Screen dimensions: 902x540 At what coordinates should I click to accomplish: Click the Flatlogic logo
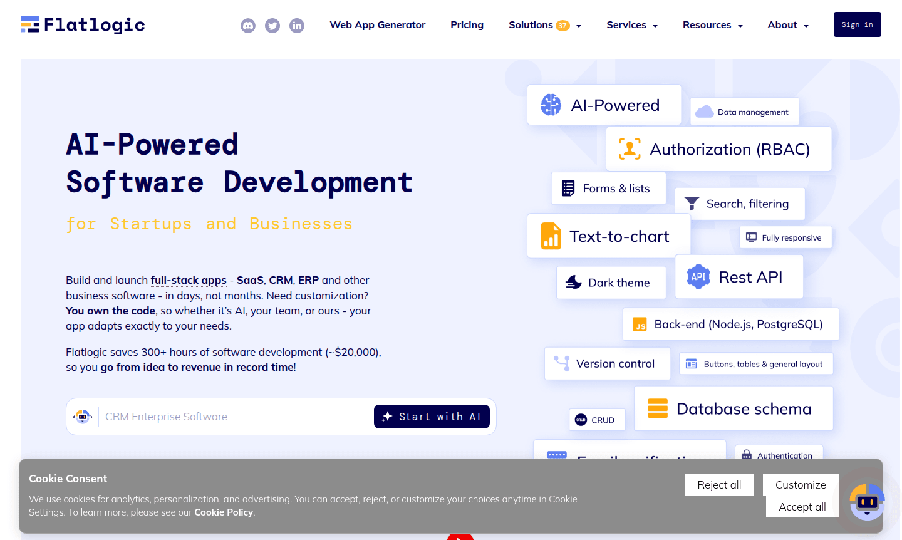pyautogui.click(x=81, y=25)
